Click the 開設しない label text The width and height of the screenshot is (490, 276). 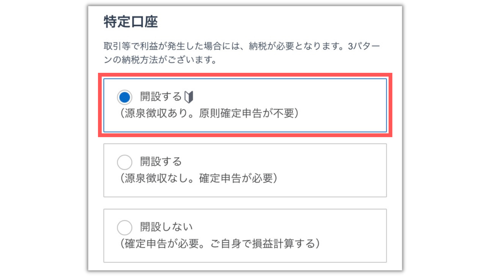pyautogui.click(x=166, y=227)
